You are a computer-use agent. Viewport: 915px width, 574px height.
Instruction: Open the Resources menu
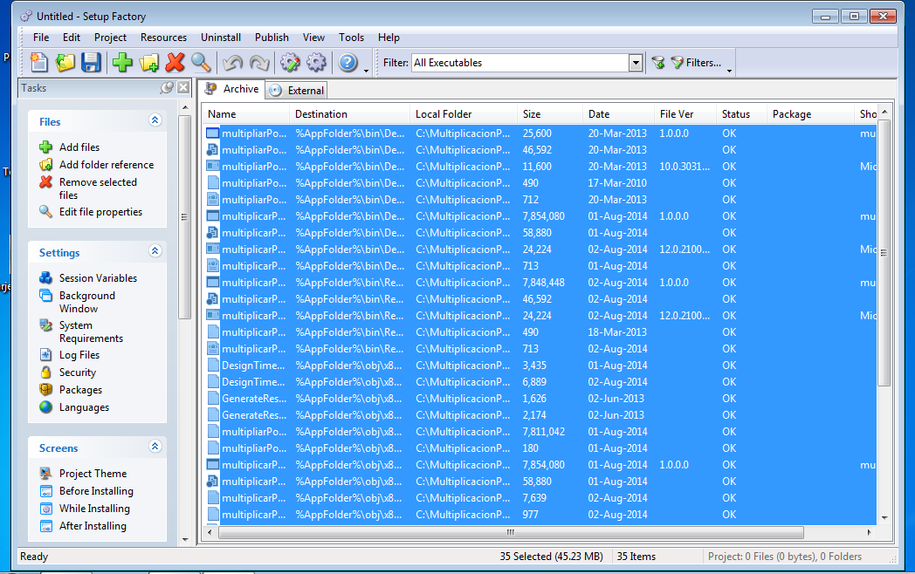pos(163,38)
